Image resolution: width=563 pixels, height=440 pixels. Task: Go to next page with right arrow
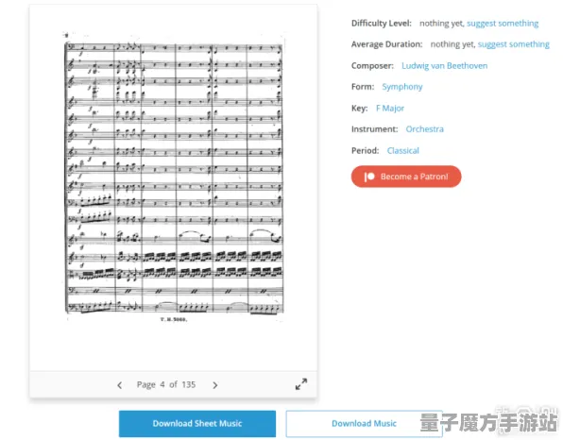click(214, 385)
